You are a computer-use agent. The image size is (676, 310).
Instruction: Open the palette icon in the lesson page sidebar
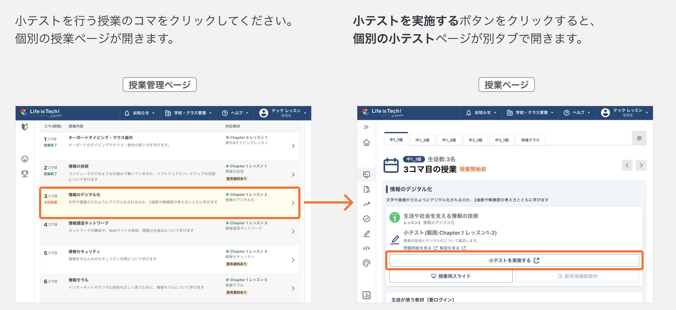tap(367, 263)
